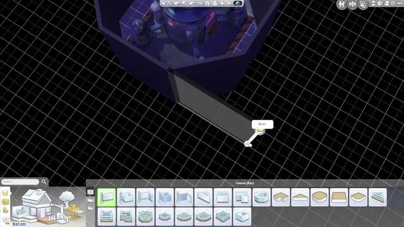Focus the build catalog search field
The image size is (404, 227).
(20, 182)
